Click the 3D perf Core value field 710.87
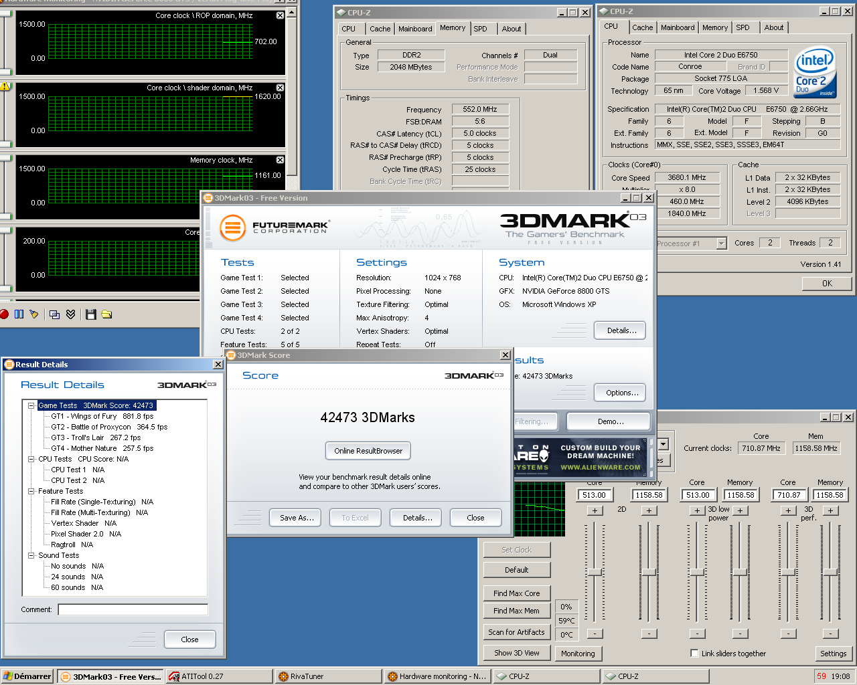Image resolution: width=857 pixels, height=685 pixels. [789, 495]
